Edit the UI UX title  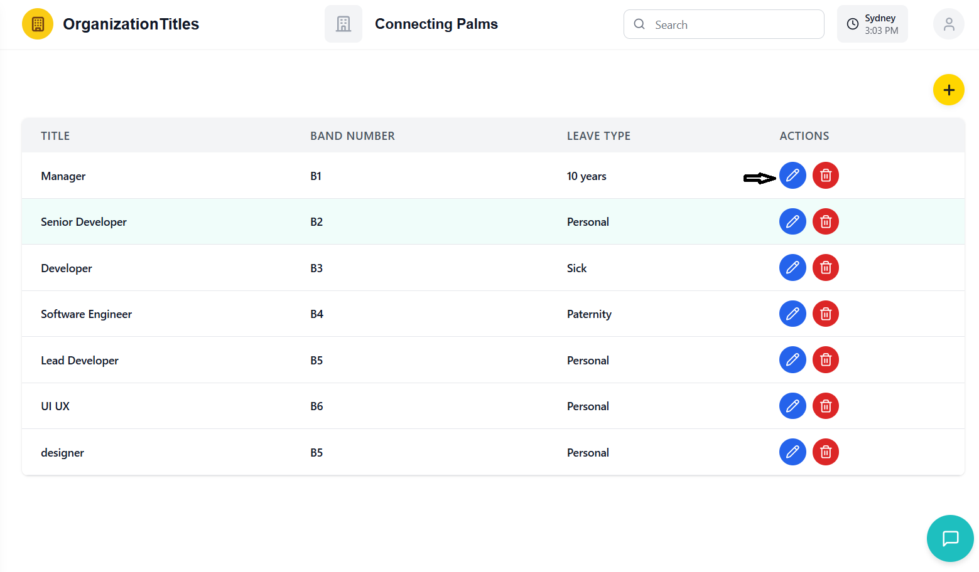pyautogui.click(x=792, y=406)
